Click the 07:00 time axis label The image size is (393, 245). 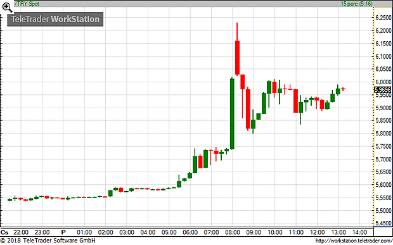(x=211, y=232)
